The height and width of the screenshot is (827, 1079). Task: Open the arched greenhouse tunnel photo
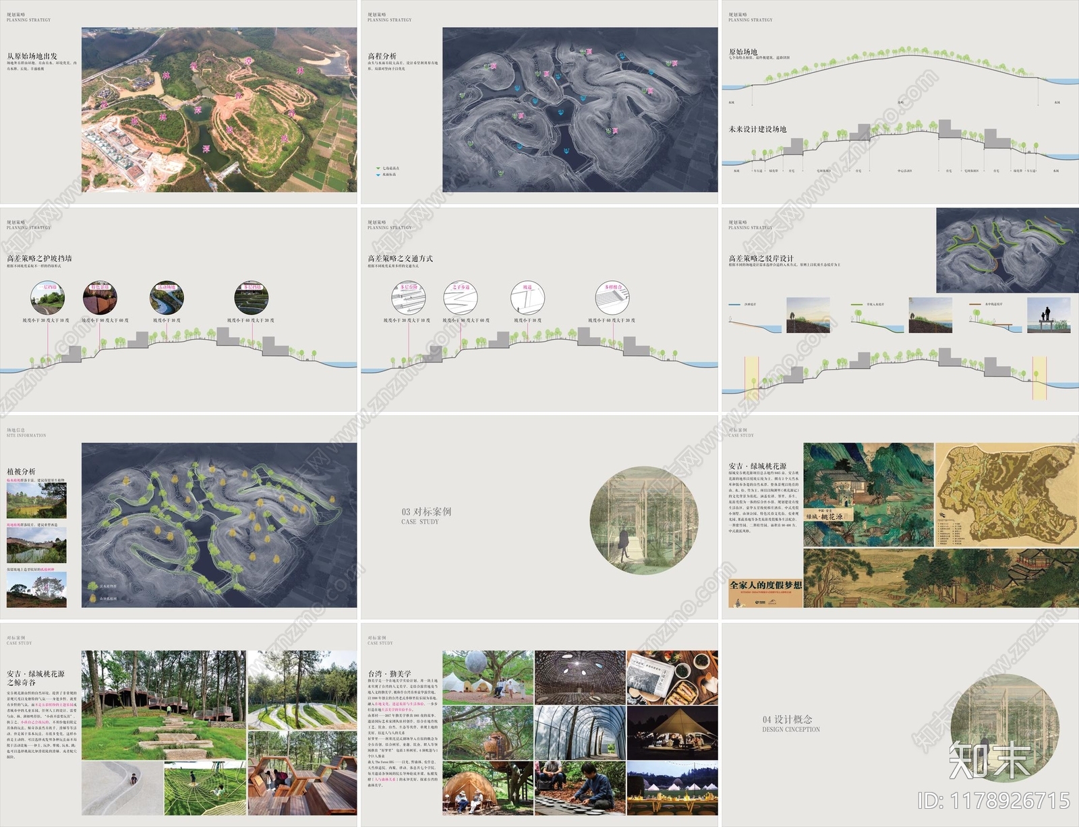[580, 733]
